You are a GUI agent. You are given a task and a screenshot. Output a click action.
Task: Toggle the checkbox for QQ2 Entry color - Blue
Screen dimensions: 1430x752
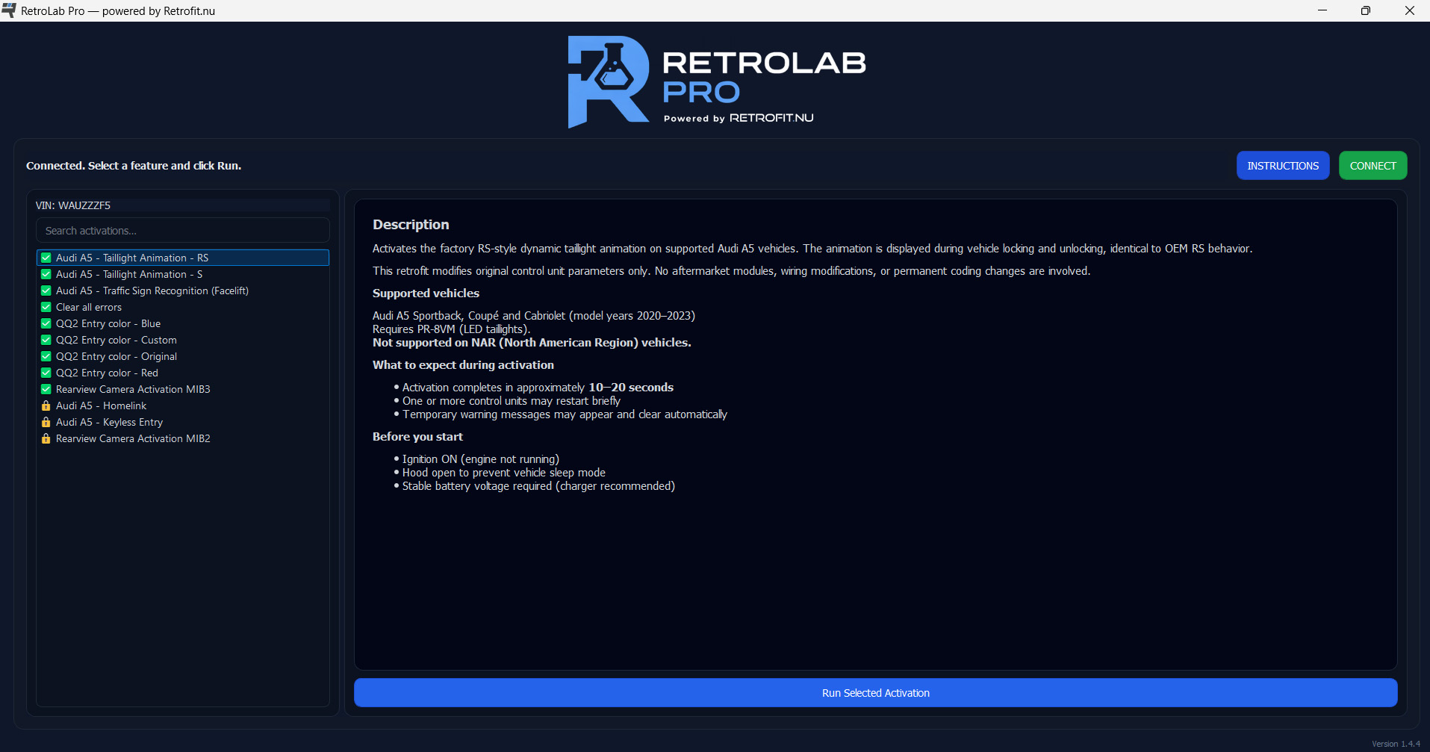coord(45,323)
